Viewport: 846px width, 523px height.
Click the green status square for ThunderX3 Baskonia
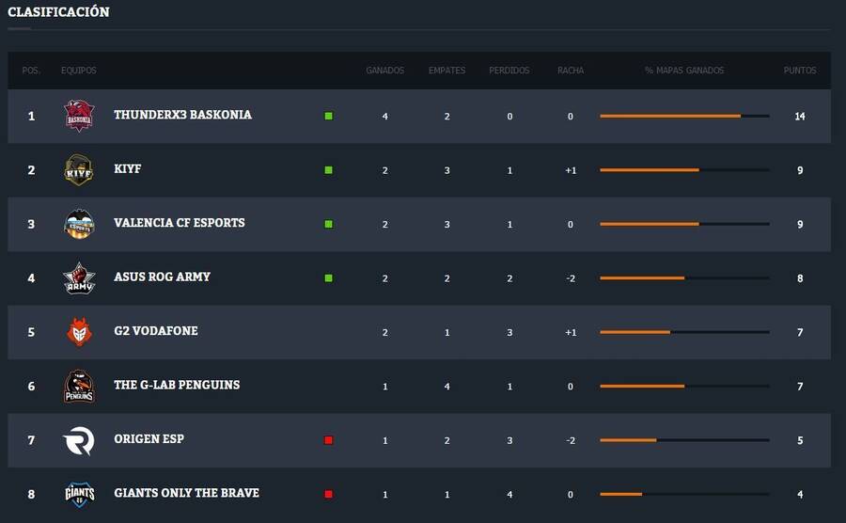329,116
